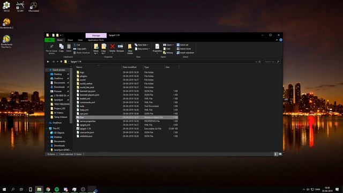Open Downloads under Quick access
This screenshot has height=193, width=343.
pos(59,87)
